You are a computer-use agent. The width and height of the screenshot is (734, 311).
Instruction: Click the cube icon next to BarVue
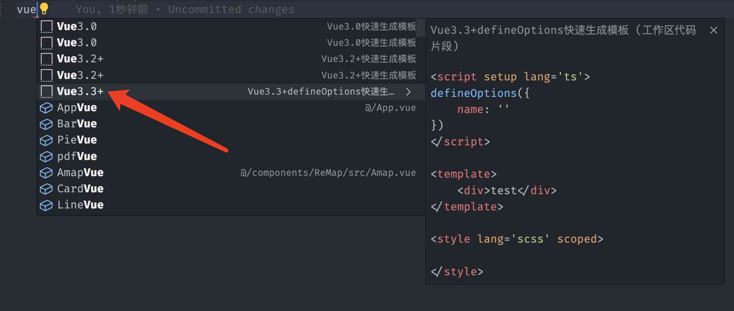46,124
